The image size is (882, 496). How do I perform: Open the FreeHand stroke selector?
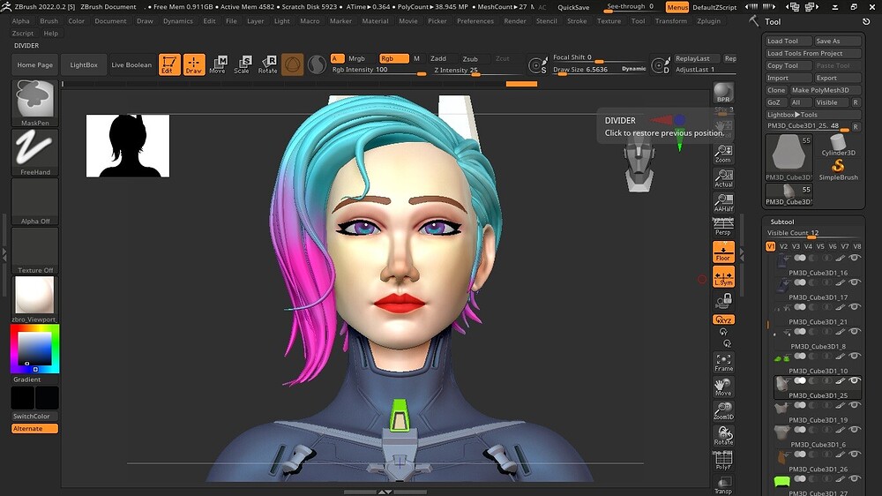tap(35, 153)
